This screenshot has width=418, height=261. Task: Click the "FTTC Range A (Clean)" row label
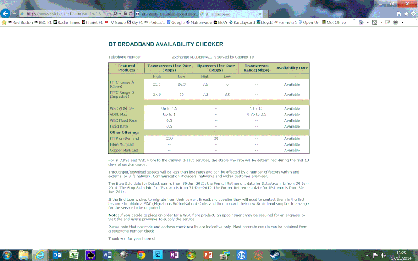click(x=122, y=84)
